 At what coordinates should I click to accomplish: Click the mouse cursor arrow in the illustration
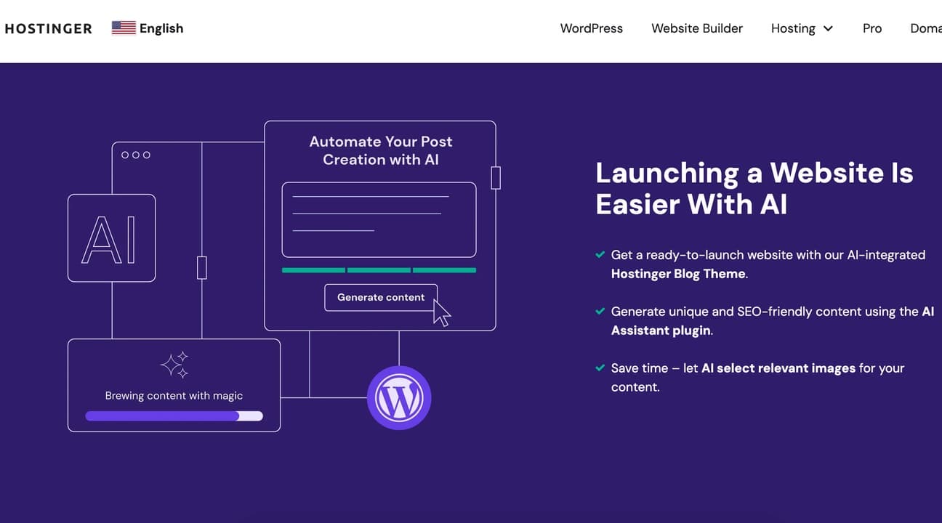click(441, 313)
